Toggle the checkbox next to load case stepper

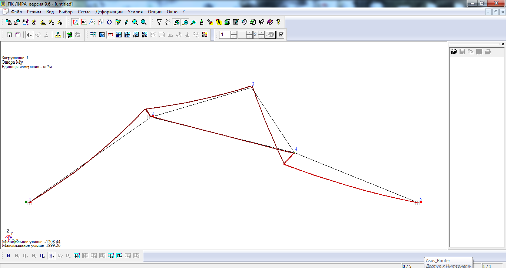[x=281, y=35]
